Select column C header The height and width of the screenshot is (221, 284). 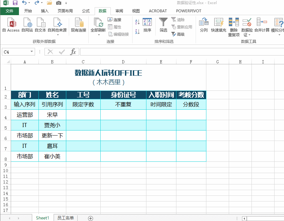83,62
